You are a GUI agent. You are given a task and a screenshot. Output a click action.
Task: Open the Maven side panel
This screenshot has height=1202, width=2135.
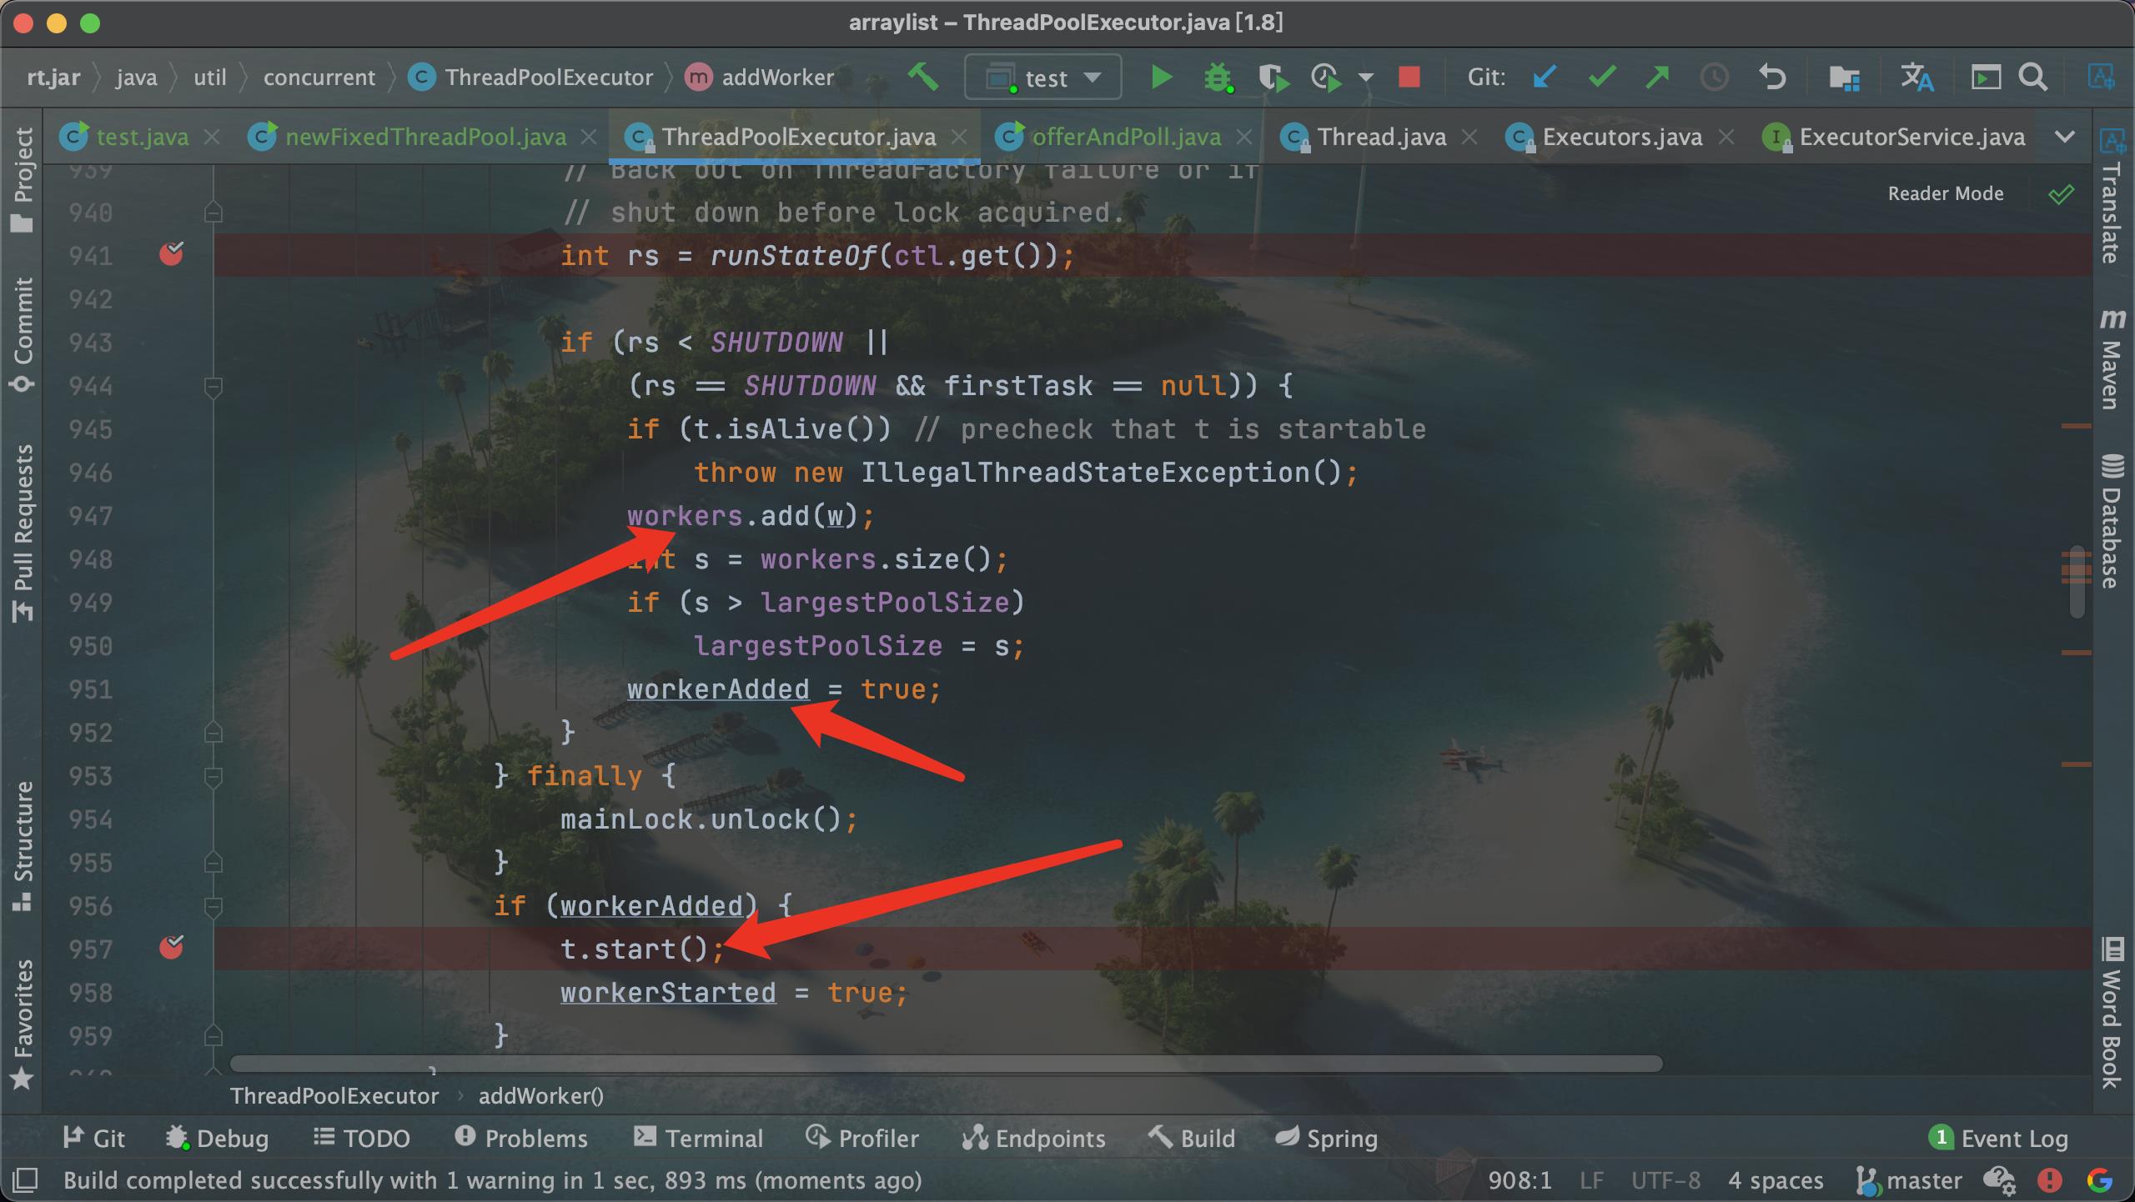[2112, 358]
